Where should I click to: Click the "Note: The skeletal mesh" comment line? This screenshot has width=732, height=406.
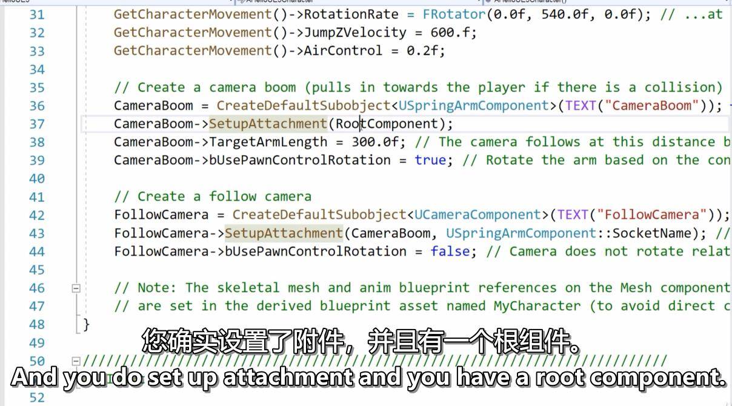click(422, 288)
